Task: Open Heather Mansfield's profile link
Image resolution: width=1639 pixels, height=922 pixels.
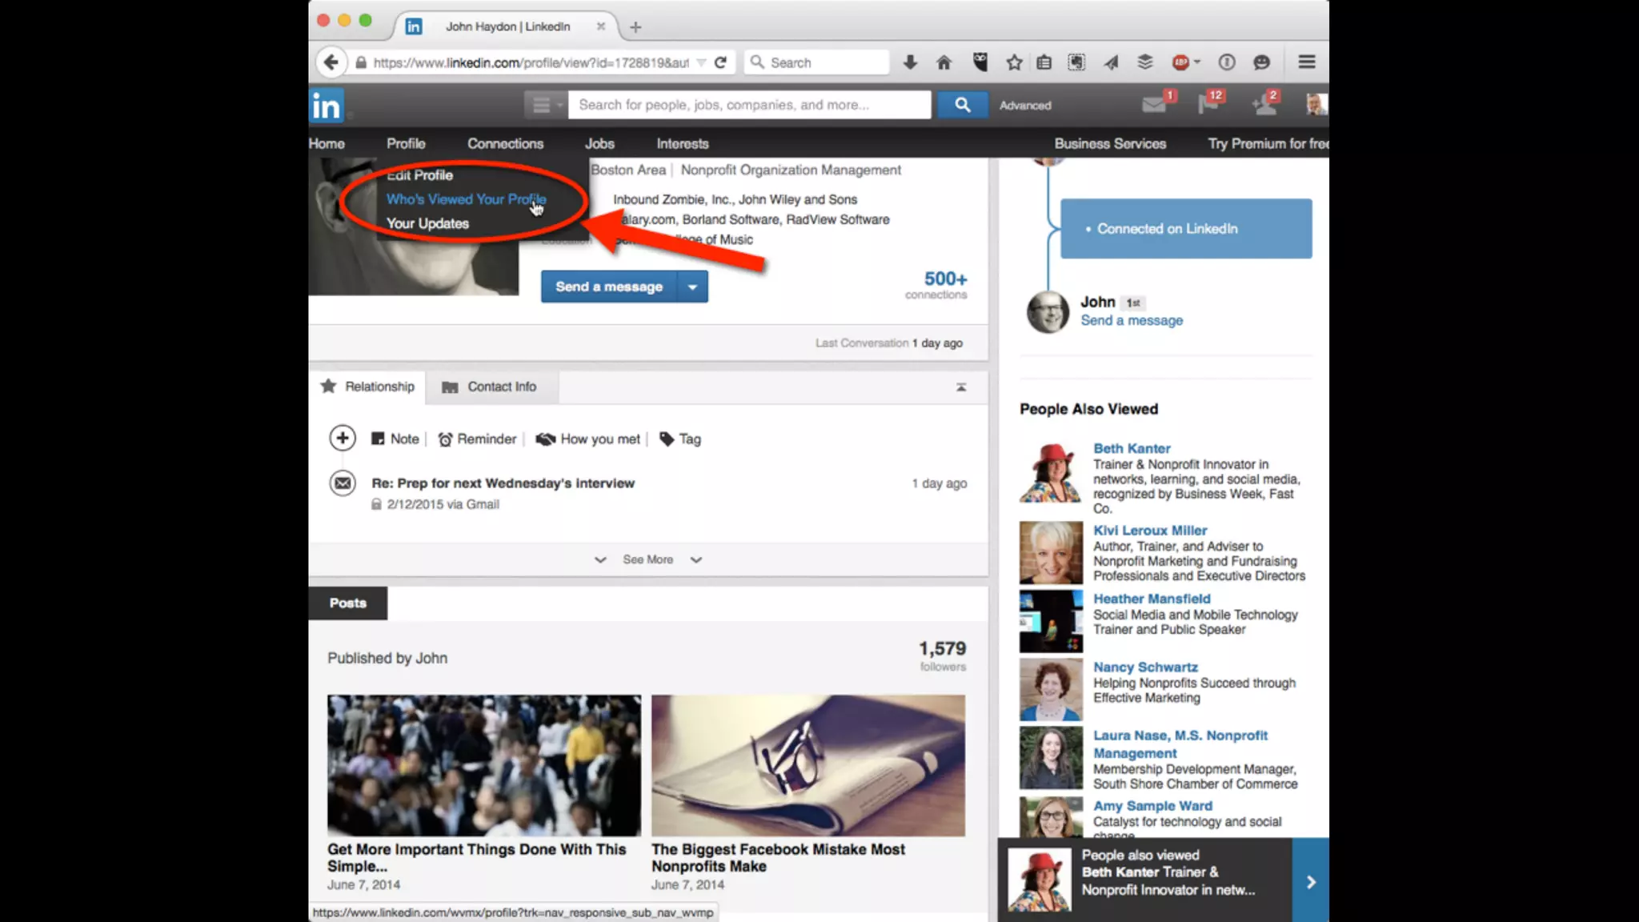Action: 1152,599
